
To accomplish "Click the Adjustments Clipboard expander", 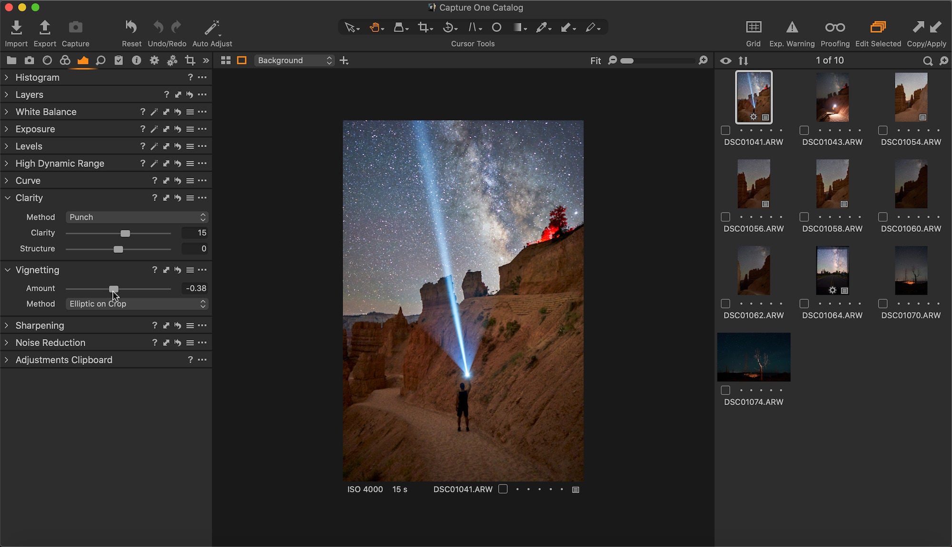I will [6, 359].
